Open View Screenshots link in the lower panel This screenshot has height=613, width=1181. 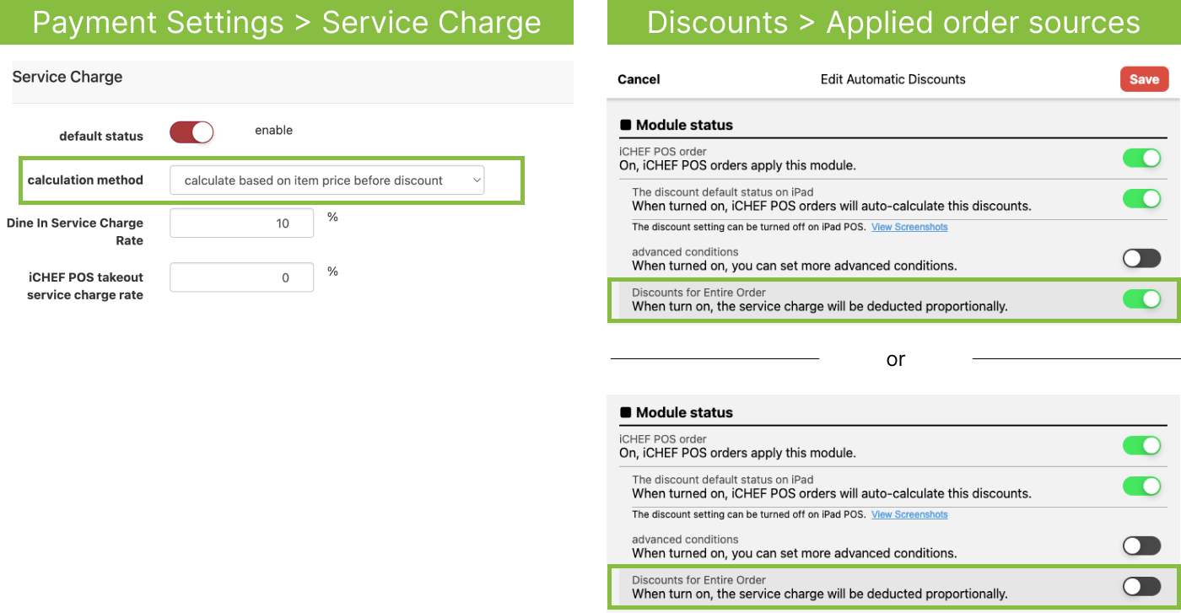(909, 514)
